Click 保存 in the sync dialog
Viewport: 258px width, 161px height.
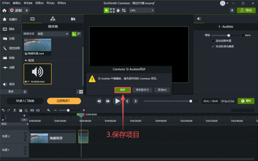click(123, 90)
